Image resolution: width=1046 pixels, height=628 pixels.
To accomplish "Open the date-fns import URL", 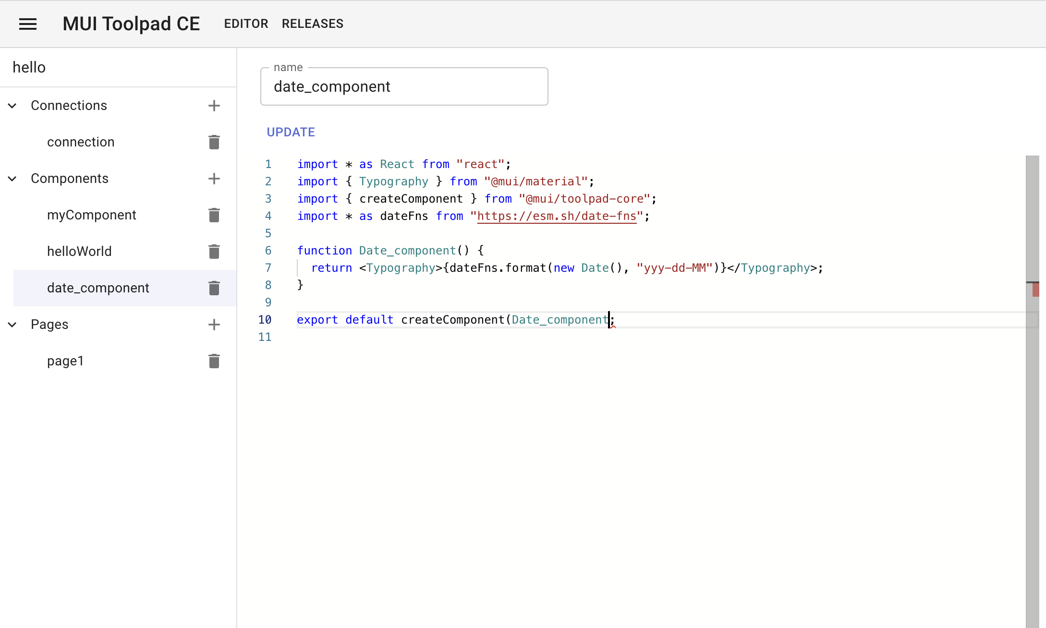I will click(557, 216).
